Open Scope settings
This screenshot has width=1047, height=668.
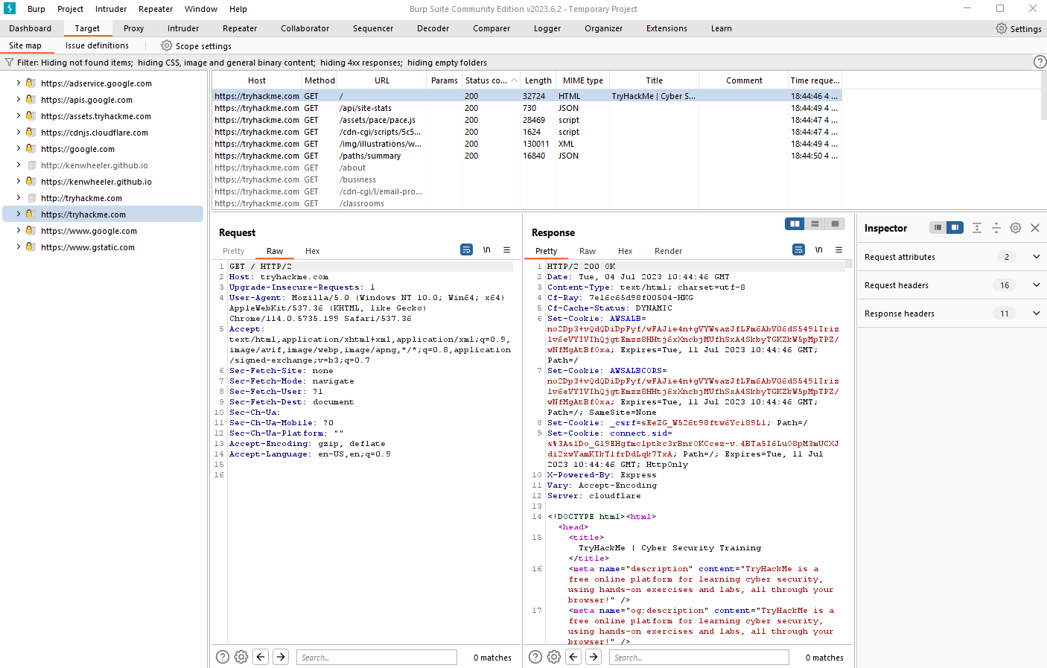[x=196, y=45]
